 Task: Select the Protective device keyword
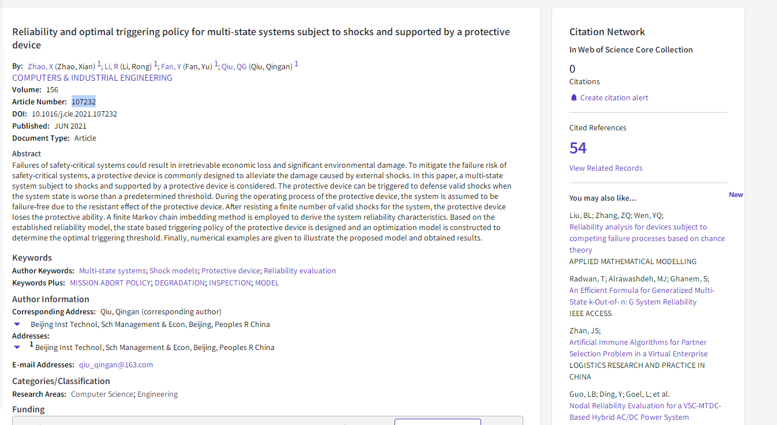(x=231, y=271)
